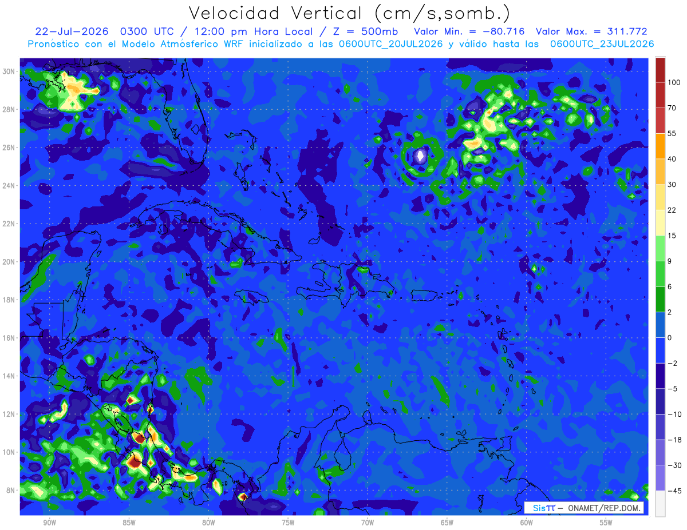Viewport: 687px width, 530px height.
Task: Click the '85W' longitude label
Action: click(129, 523)
